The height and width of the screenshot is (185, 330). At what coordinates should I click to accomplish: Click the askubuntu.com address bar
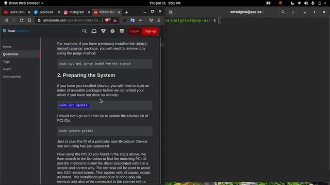click(x=72, y=21)
